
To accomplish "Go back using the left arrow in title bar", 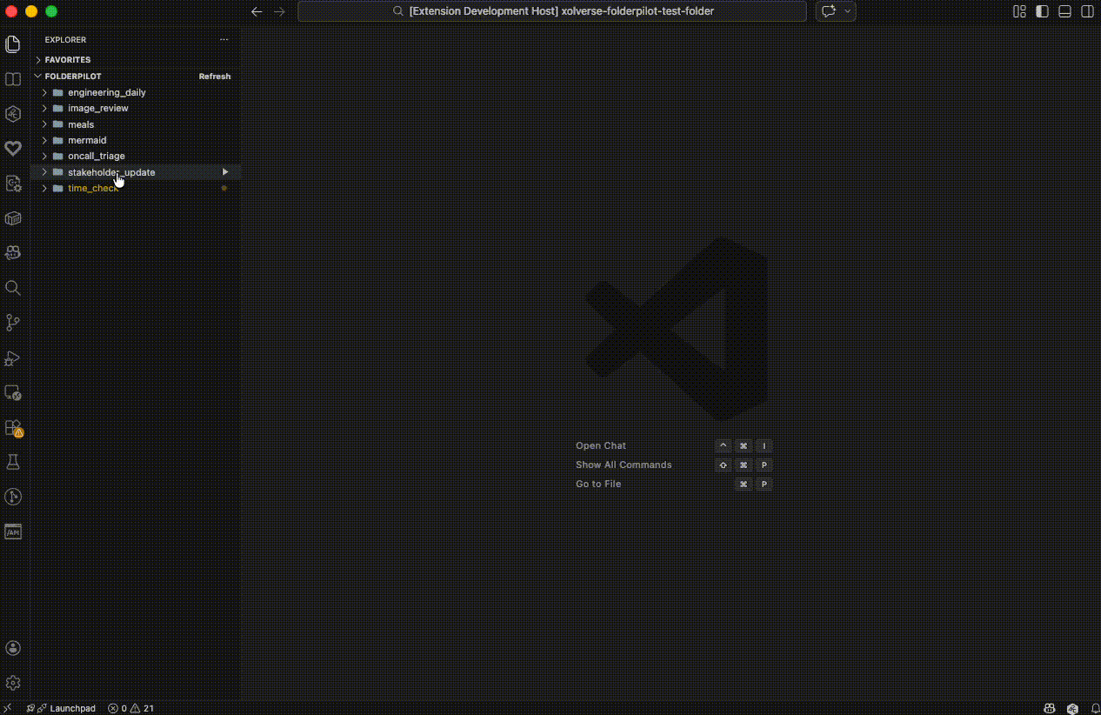I will click(257, 11).
